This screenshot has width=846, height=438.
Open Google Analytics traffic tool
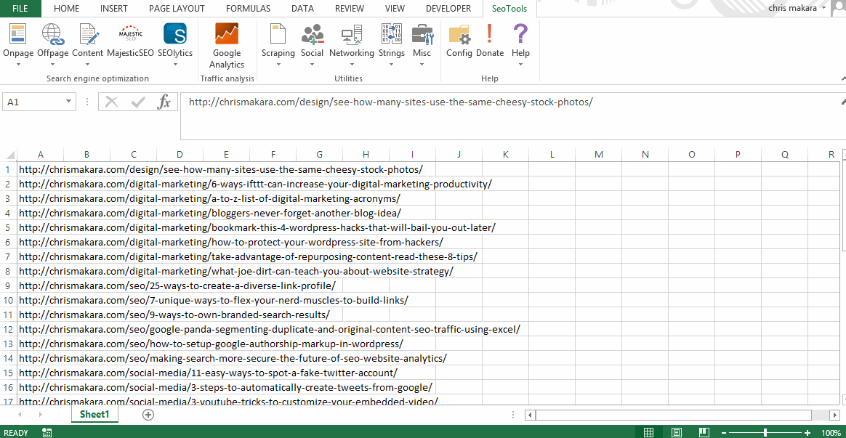coord(227,33)
